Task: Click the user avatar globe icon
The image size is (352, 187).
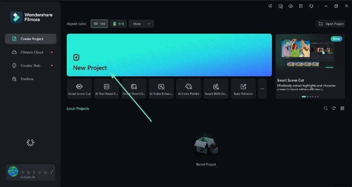Action: click(x=13, y=172)
